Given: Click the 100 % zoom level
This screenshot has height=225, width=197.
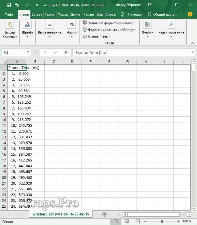Looking at the screenshot, I should pos(187,222).
